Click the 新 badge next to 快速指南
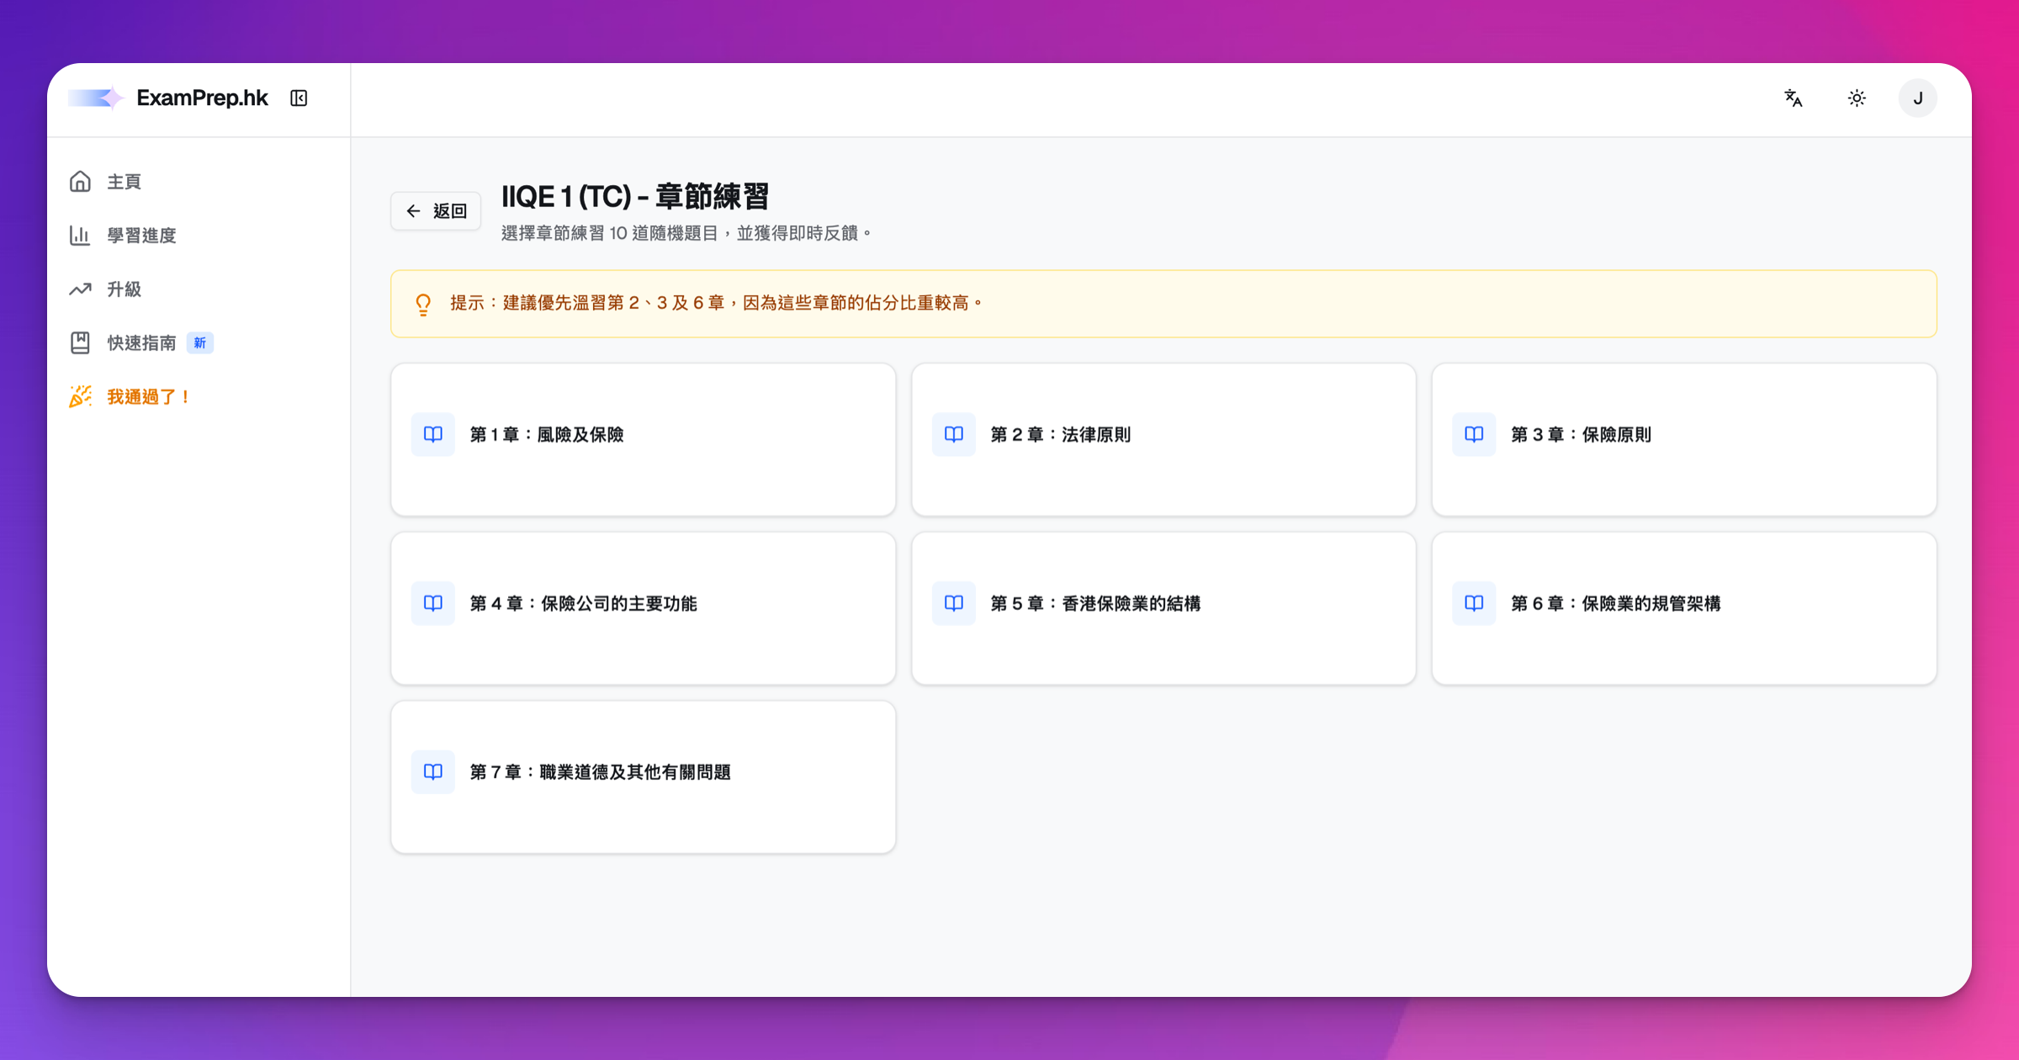The width and height of the screenshot is (2019, 1060). (x=200, y=343)
